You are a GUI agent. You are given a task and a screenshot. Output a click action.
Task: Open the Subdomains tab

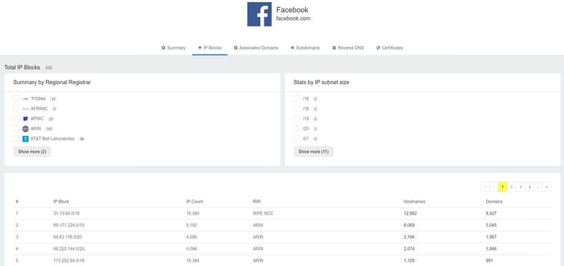pyautogui.click(x=305, y=48)
